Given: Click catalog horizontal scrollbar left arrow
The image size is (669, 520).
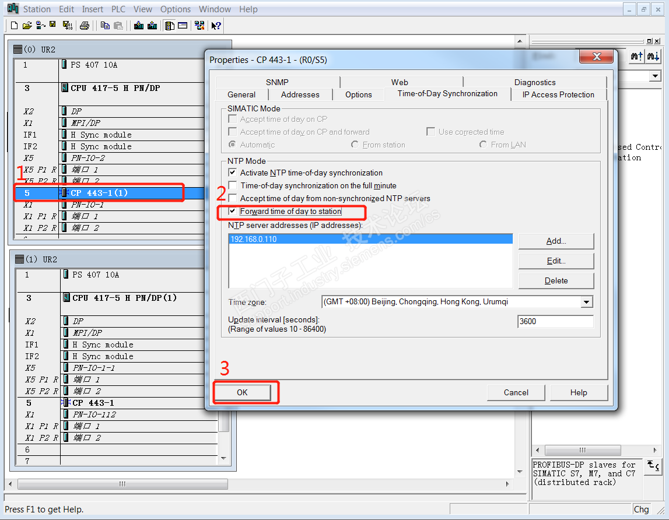Looking at the screenshot, I should 537,450.
